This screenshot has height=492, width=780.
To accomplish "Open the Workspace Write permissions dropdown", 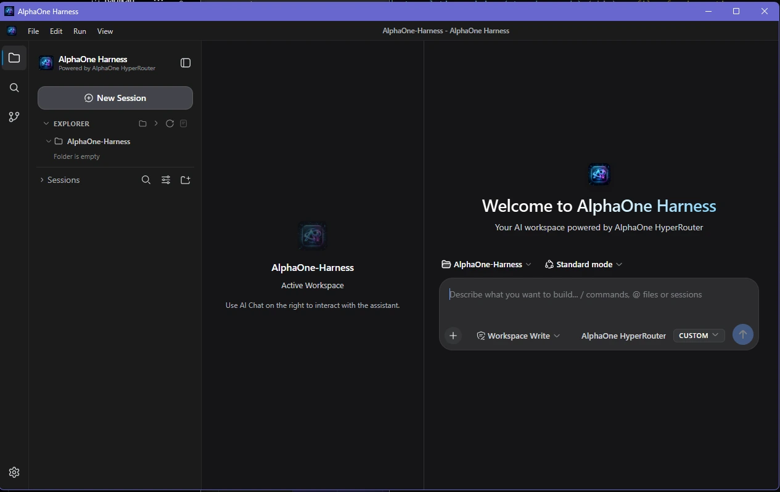I will (519, 336).
